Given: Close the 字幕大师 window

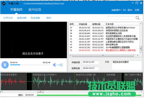Looking at the screenshot, I should 141,3.
